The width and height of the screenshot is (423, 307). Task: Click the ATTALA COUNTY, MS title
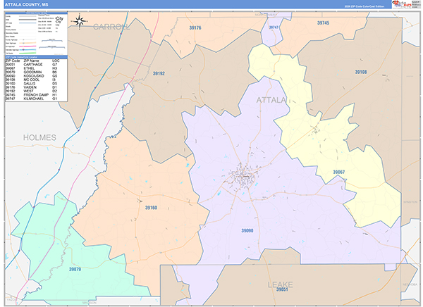click(26, 5)
